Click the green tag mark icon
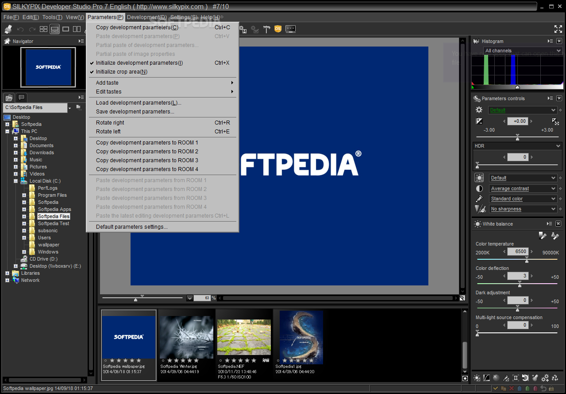Screen dimensions: 566x394 click(527, 388)
